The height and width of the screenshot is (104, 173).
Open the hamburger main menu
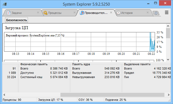point(167,12)
